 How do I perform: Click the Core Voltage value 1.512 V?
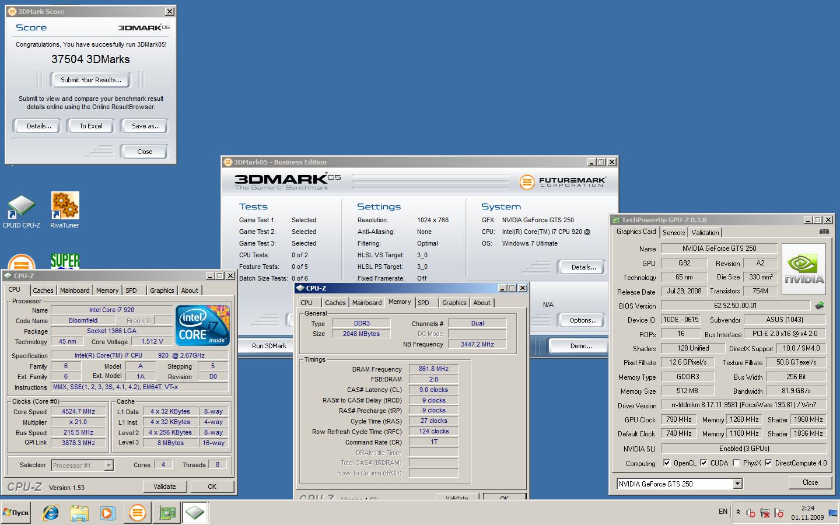pos(152,342)
